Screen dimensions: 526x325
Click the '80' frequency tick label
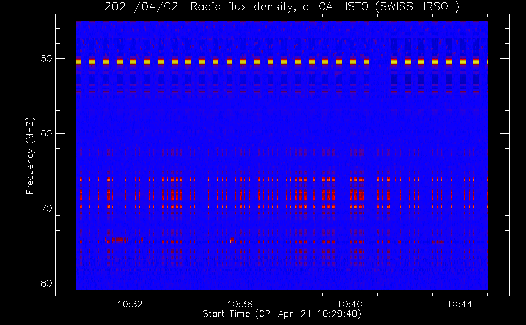coord(46,283)
